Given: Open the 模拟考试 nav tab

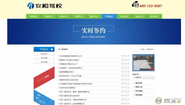Looking at the screenshot, I should [x=94, y=16].
